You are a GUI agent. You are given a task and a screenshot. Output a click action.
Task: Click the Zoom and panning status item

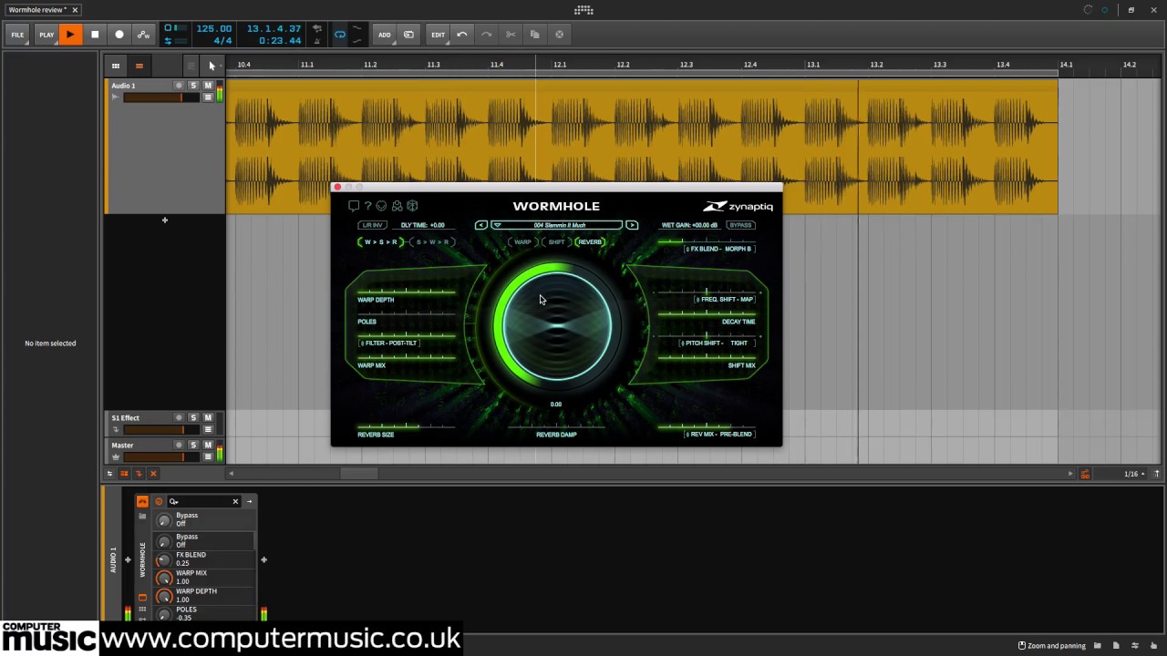click(1052, 646)
